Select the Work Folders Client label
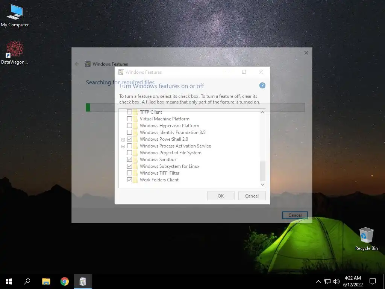This screenshot has width=385, height=289. pyautogui.click(x=159, y=180)
